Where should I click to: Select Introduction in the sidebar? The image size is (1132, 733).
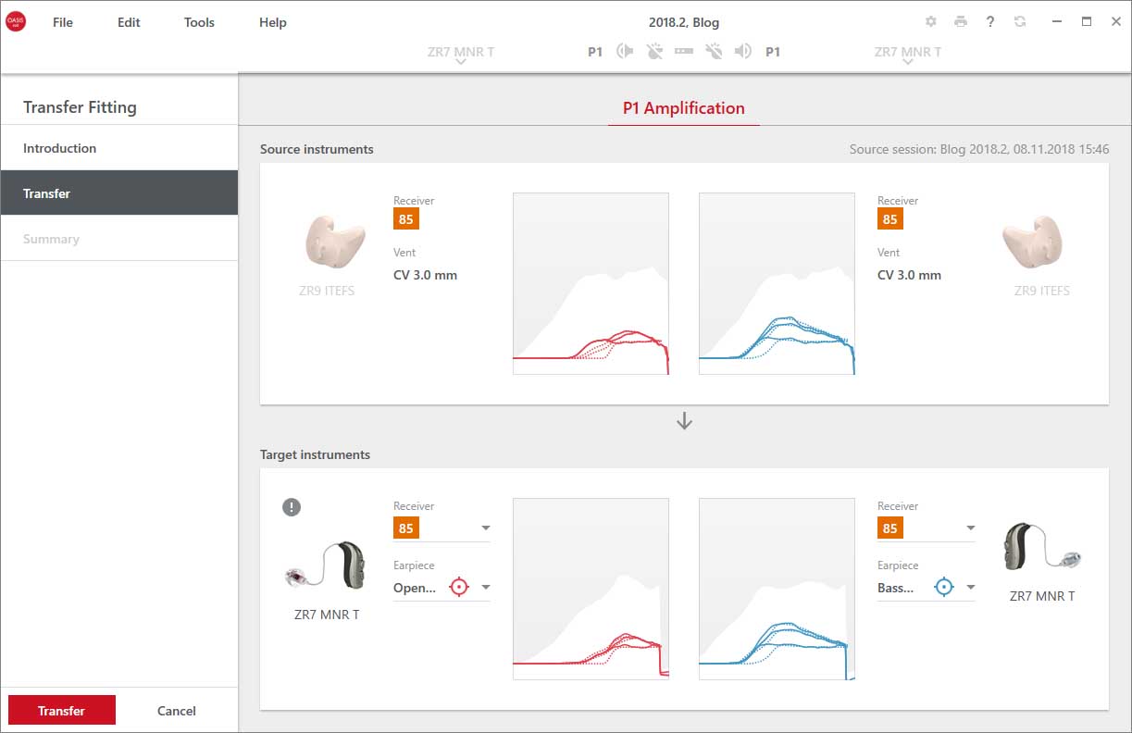coord(119,148)
